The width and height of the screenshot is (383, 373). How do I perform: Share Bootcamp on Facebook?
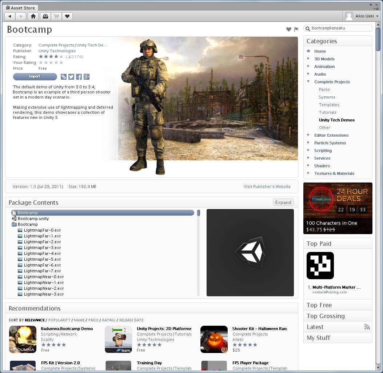click(x=79, y=77)
